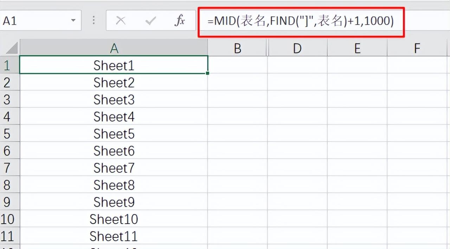The width and height of the screenshot is (450, 249).
Task: Select row 9 header
Action: (10, 202)
